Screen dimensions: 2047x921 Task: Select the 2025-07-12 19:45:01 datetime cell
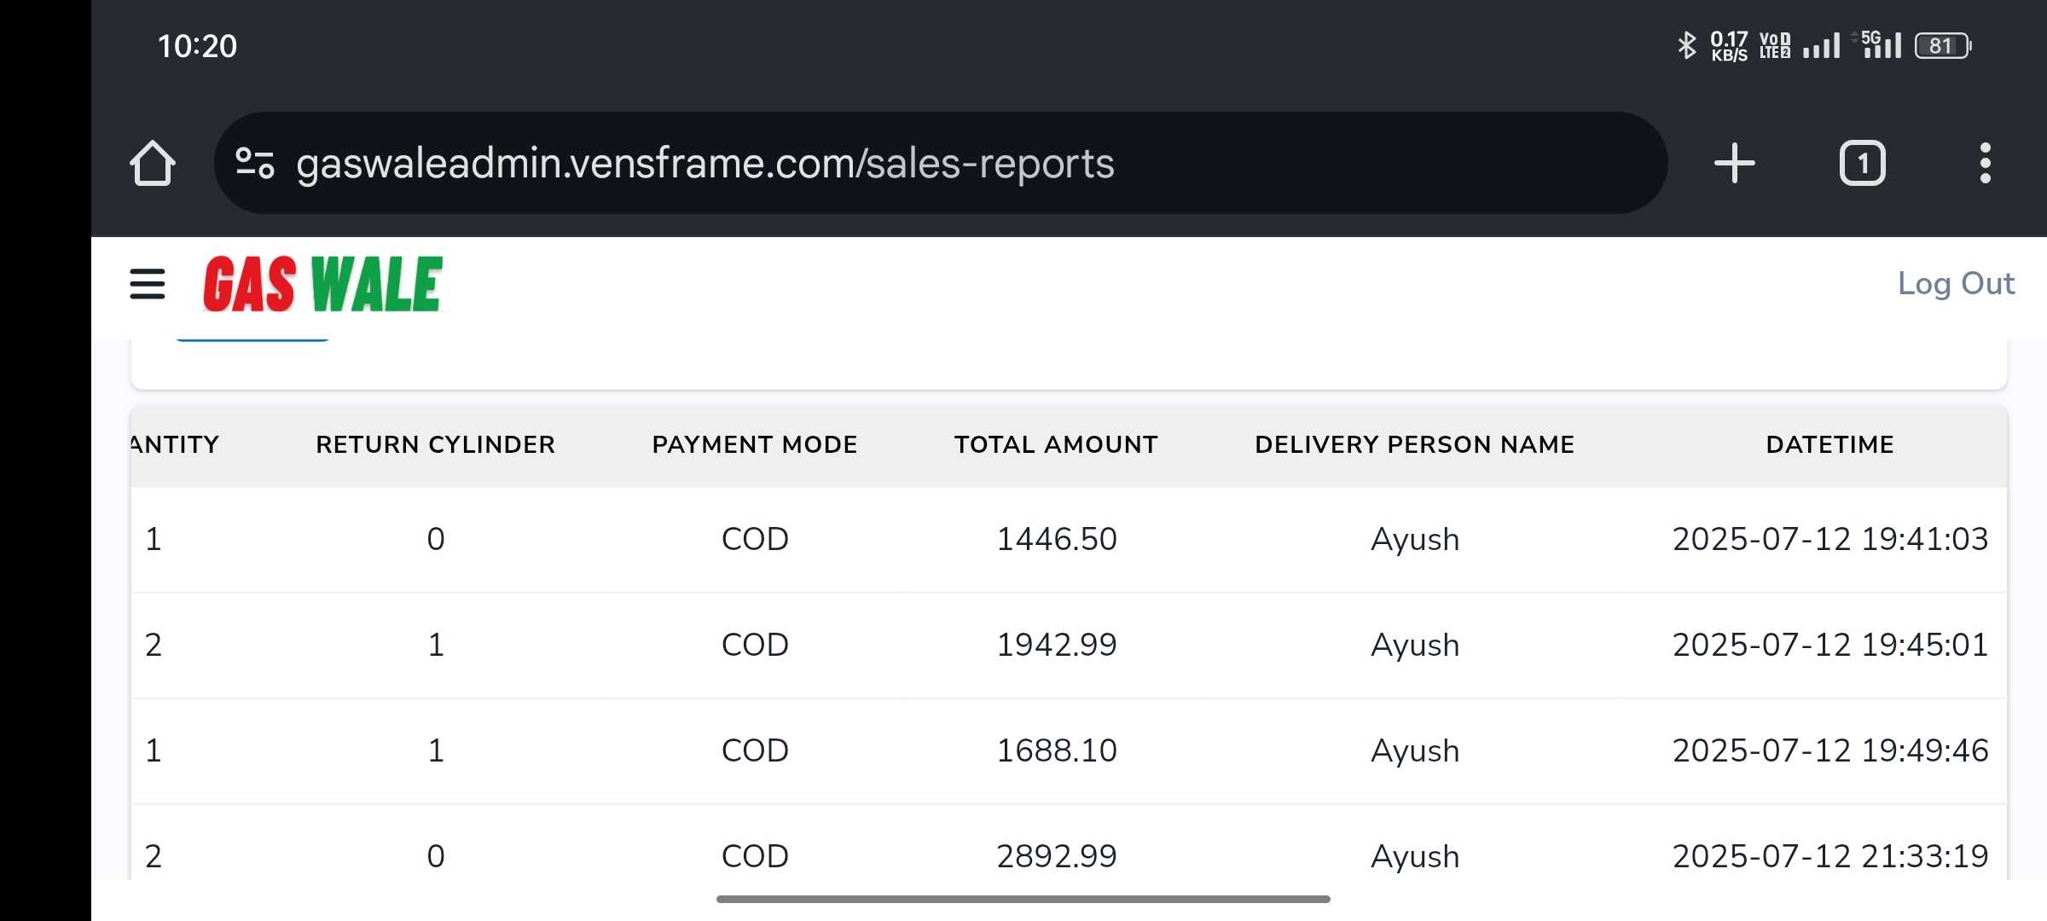(1830, 645)
